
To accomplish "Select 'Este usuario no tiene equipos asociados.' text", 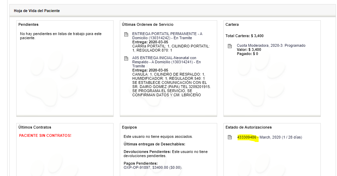I will [x=158, y=136].
